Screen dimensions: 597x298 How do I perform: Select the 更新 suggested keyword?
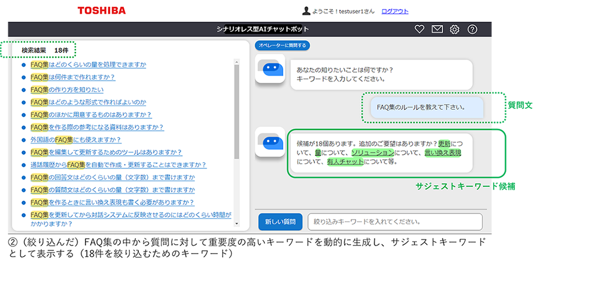point(444,144)
